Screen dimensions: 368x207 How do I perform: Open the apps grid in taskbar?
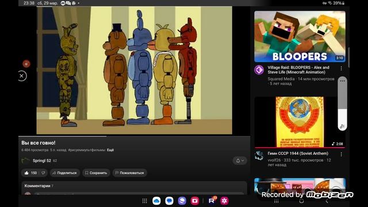click(144, 201)
